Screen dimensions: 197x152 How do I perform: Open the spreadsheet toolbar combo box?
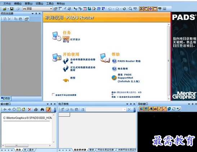pyautogui.click(x=106, y=109)
